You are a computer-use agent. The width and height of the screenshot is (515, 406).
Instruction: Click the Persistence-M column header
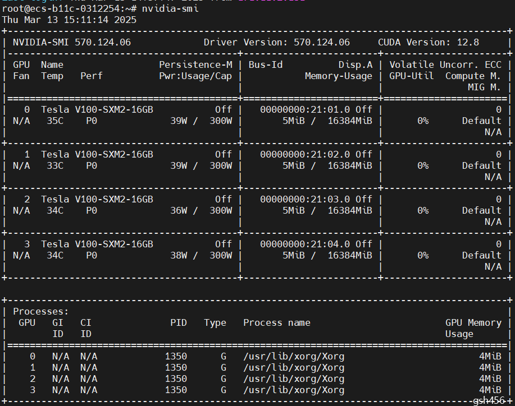coord(195,64)
